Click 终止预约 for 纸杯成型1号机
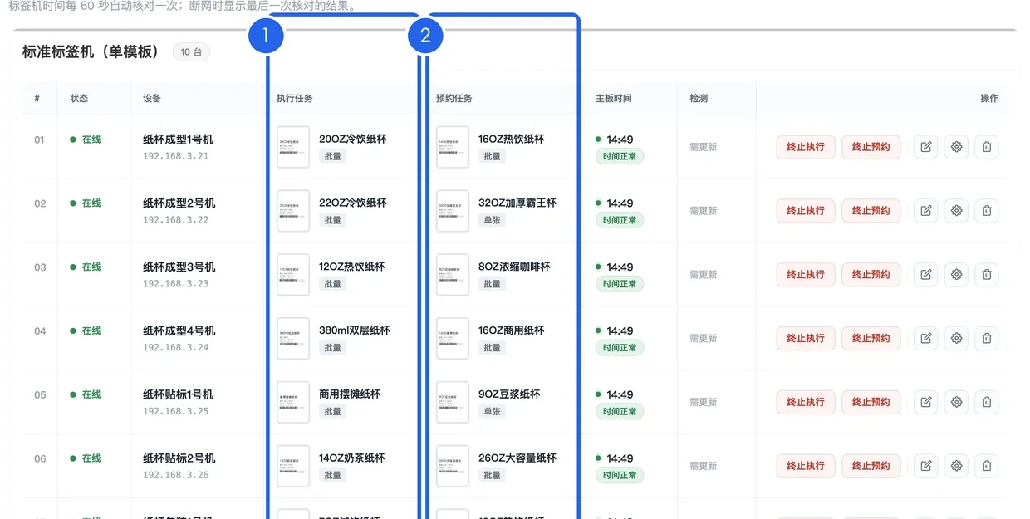The image size is (1030, 519). [x=871, y=147]
